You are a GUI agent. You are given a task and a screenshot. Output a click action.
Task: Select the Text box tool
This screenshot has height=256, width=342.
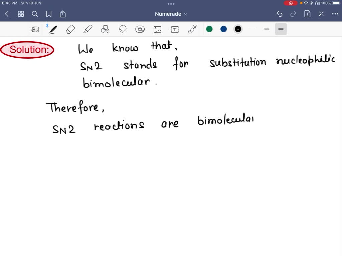click(175, 29)
